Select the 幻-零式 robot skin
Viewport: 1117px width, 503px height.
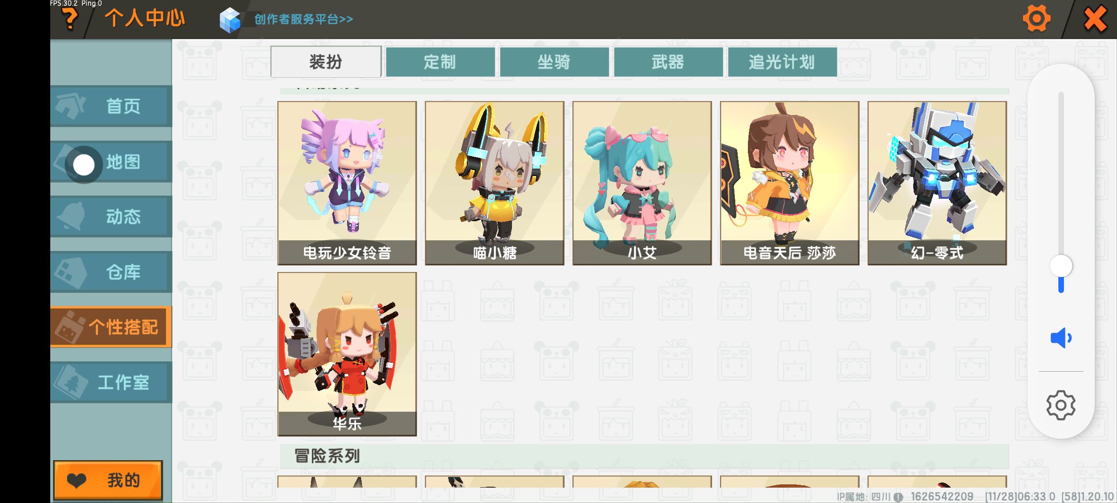937,183
